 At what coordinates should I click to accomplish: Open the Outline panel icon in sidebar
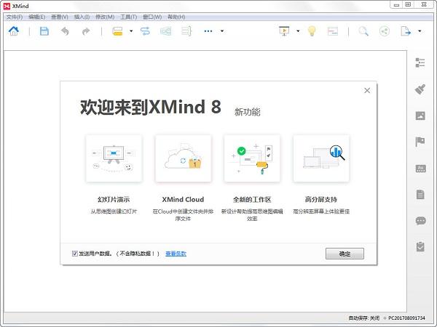tap(420, 64)
